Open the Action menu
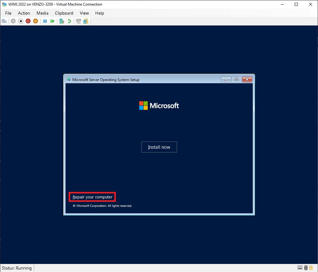Viewport: 318px width, 272px height. [x=24, y=13]
